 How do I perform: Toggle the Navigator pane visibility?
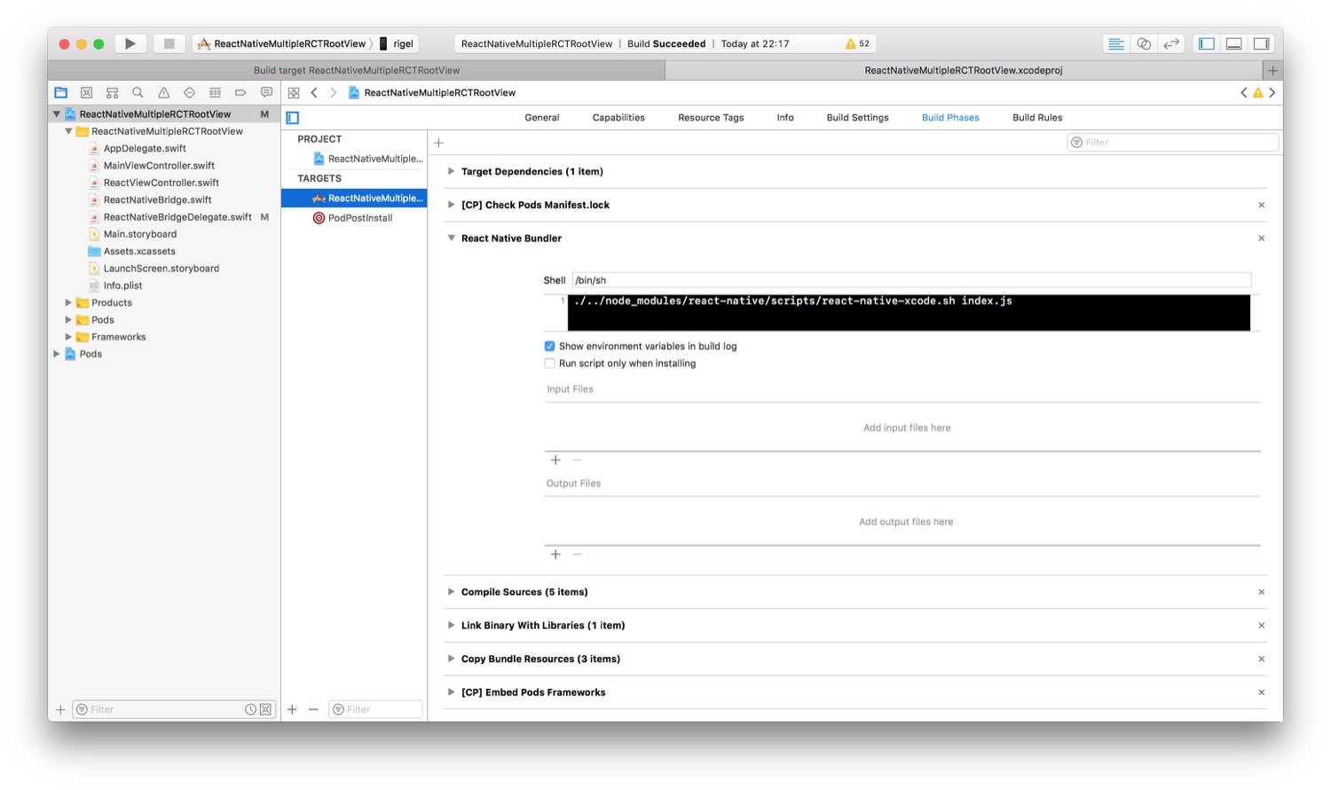click(1206, 43)
